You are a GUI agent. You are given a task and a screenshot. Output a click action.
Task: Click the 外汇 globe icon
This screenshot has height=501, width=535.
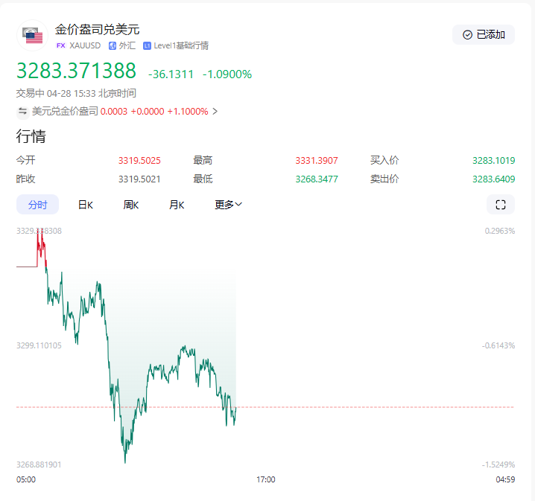point(113,45)
